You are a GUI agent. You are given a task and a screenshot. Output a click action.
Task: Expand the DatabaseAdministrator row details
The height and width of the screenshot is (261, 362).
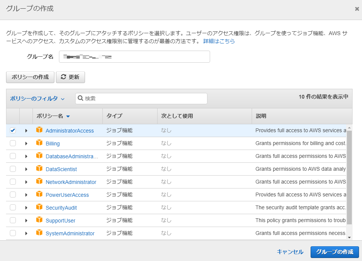coord(26,156)
